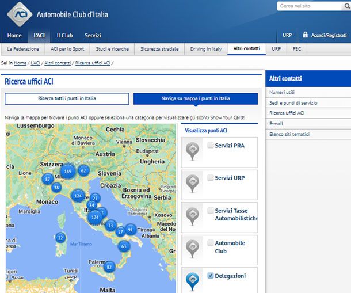Select the Altri contatti tab

(x=247, y=48)
